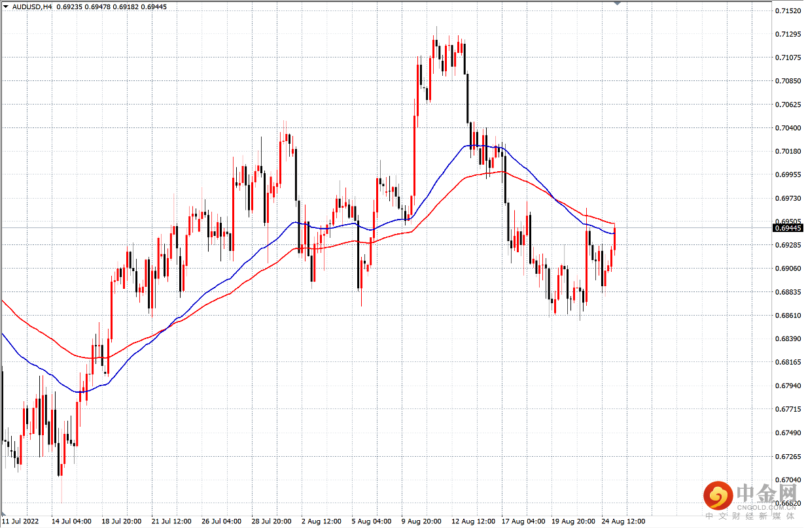Click time axis label 12 Aug 12:00
Viewport: 806px width, 528px height.
point(474,521)
